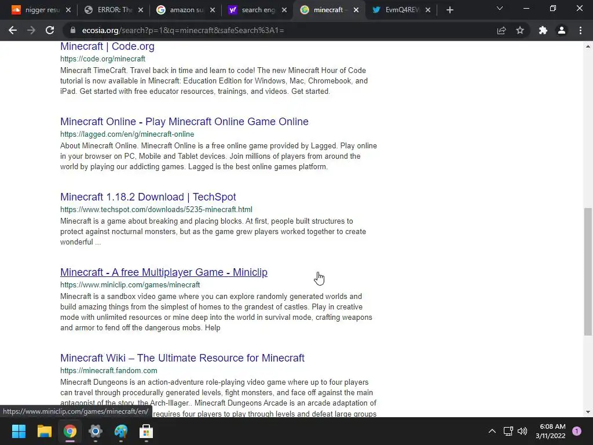Image resolution: width=593 pixels, height=445 pixels.
Task: Open Chrome three-dot menu
Action: click(580, 30)
